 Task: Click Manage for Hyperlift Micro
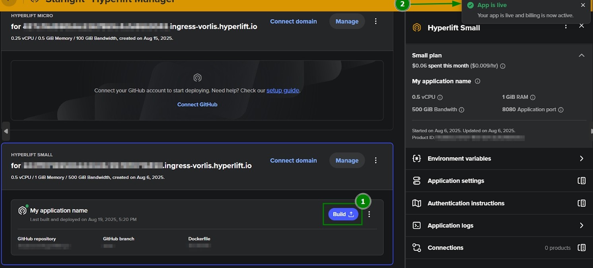[347, 21]
